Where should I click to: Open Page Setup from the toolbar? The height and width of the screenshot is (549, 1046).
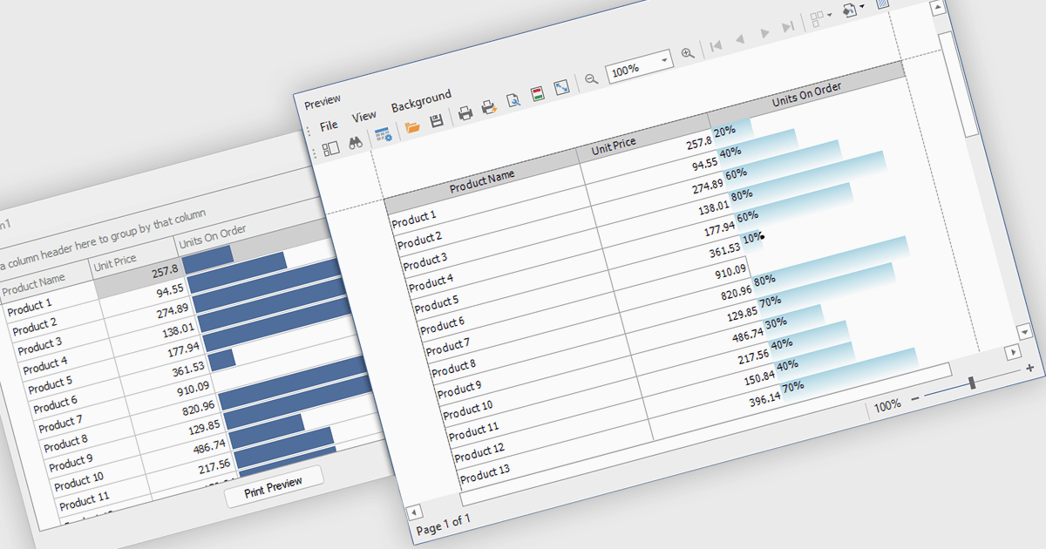tap(513, 100)
